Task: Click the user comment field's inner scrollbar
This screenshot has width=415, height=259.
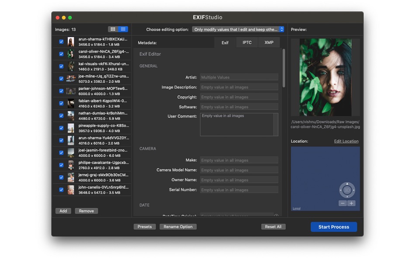Action: pos(276,124)
